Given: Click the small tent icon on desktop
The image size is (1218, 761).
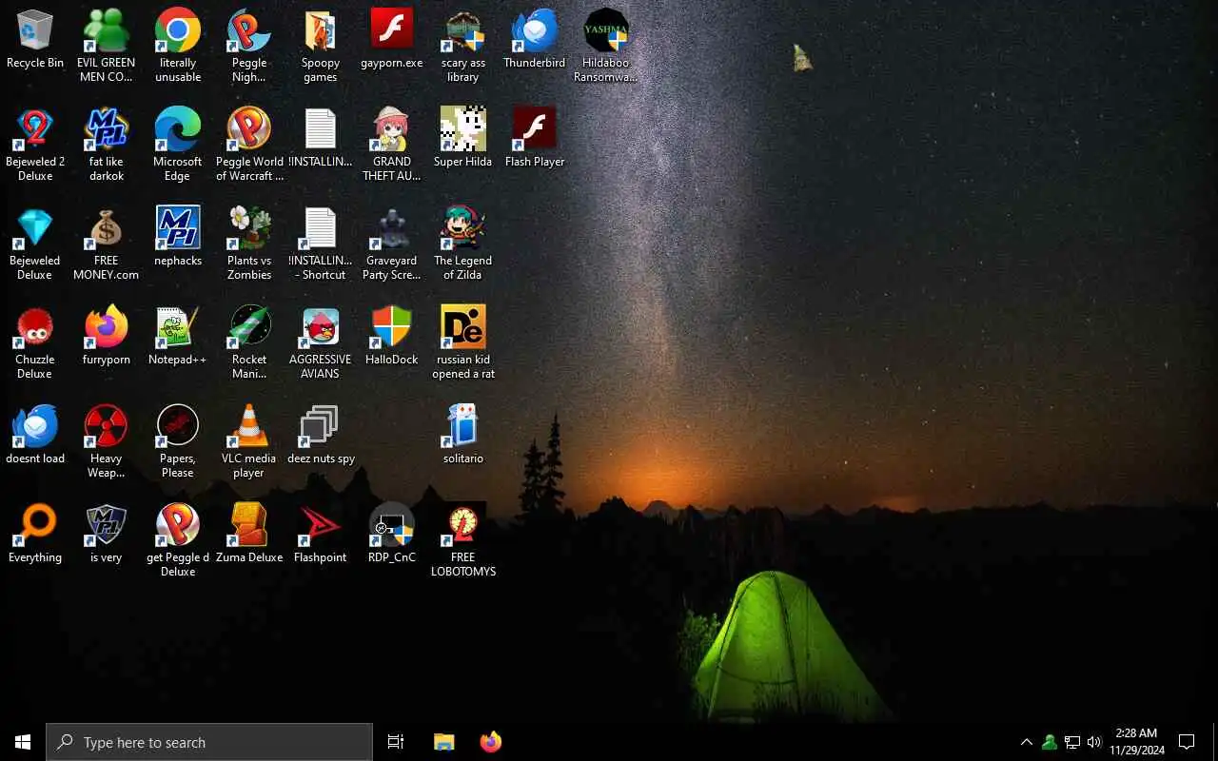Looking at the screenshot, I should pyautogui.click(x=803, y=58).
